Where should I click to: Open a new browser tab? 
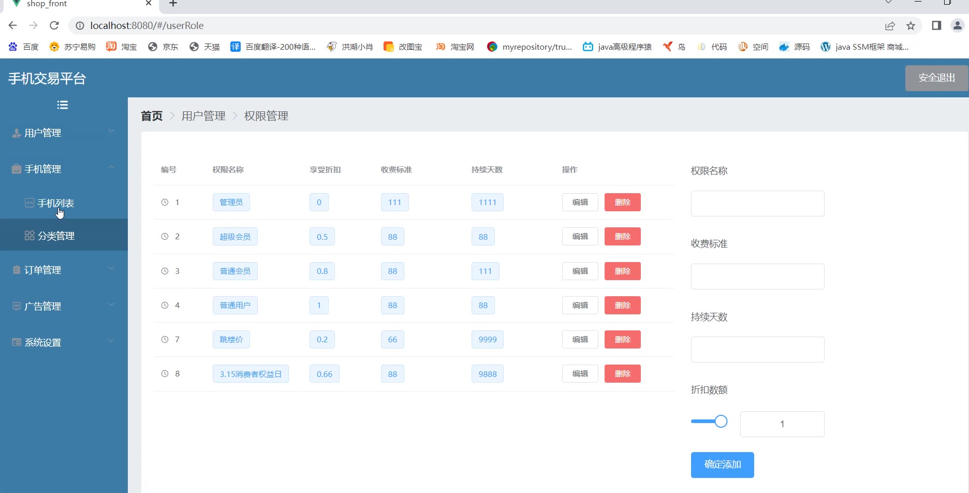point(173,4)
